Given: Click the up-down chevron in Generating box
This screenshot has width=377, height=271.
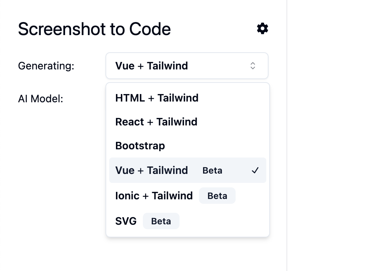Looking at the screenshot, I should click(x=253, y=66).
